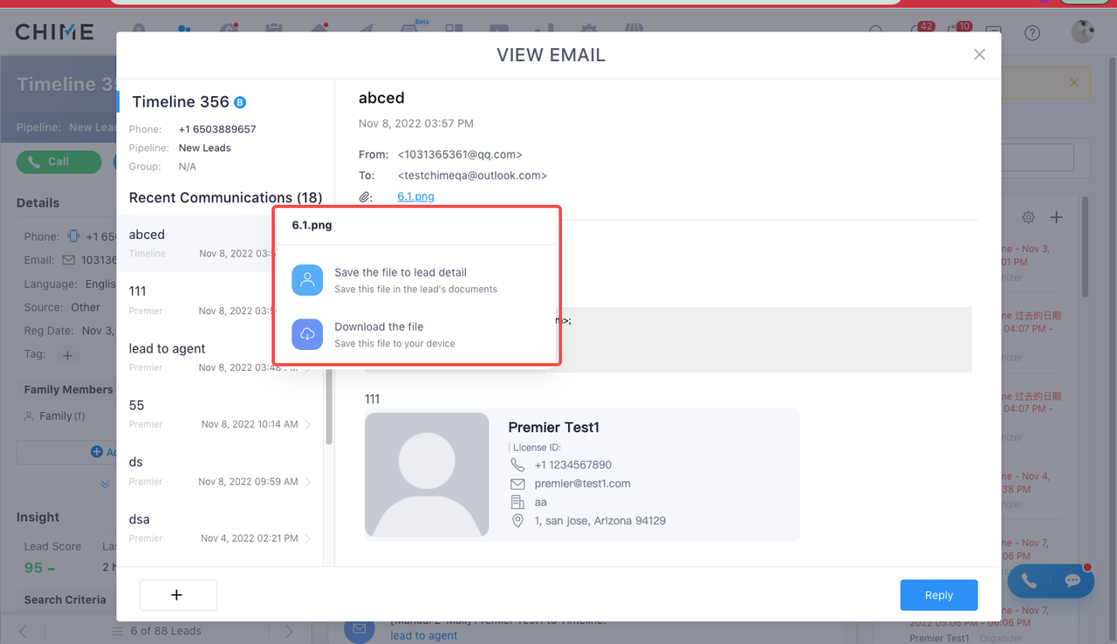
Task: Open the floating chat bubble icon
Action: pyautogui.click(x=1072, y=581)
